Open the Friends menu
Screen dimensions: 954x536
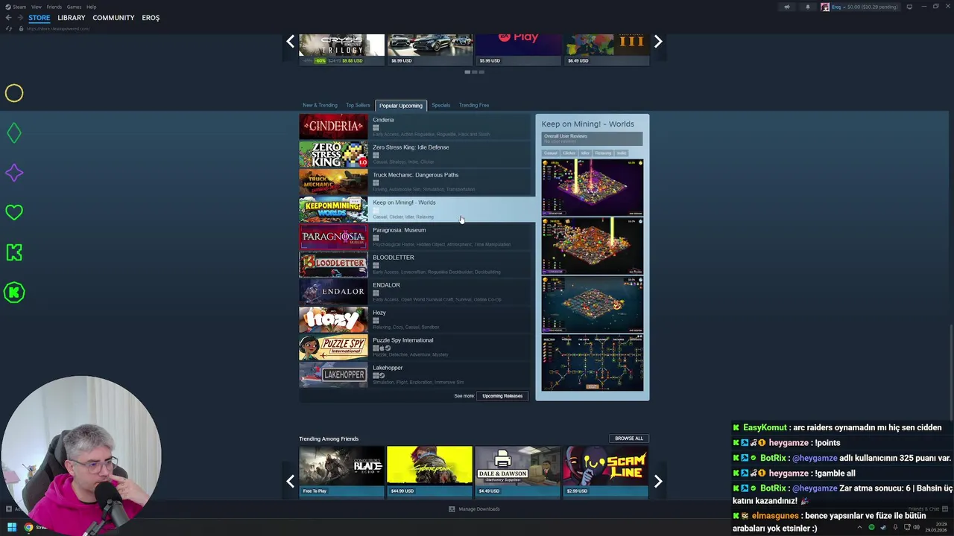(54, 7)
